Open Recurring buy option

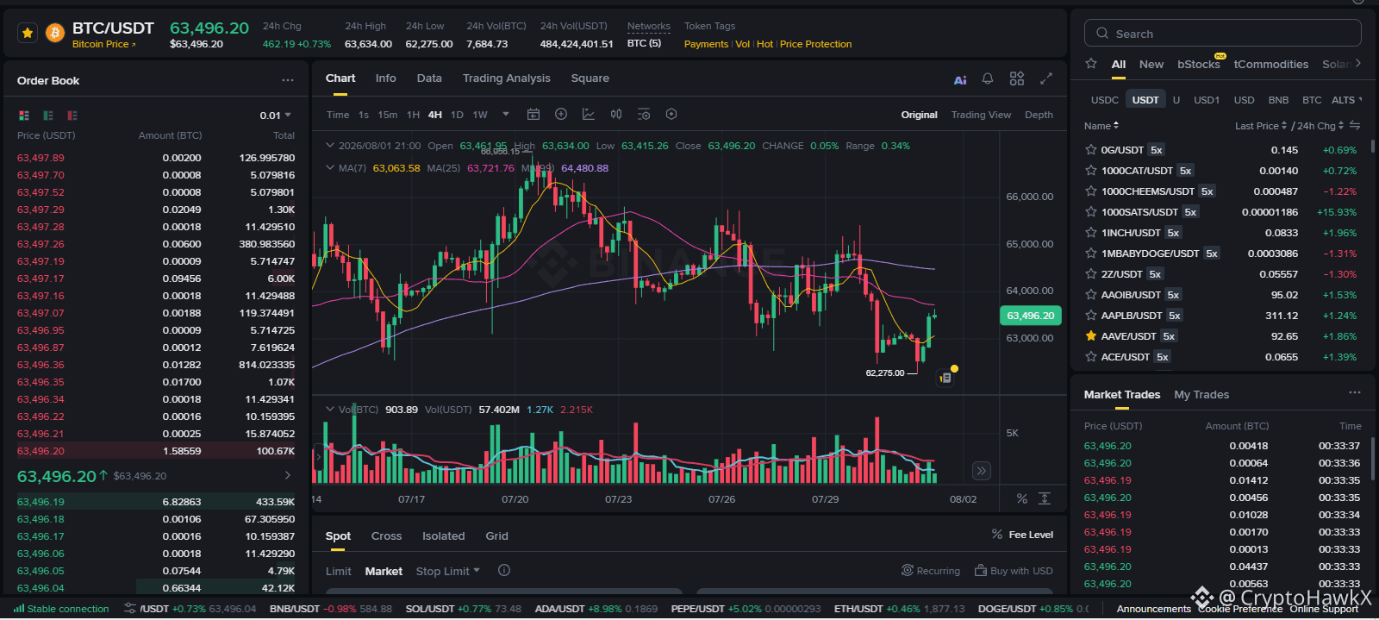(931, 571)
